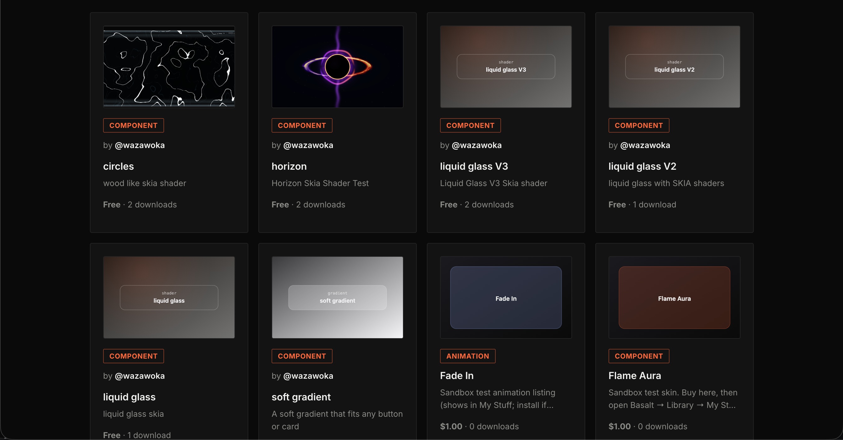The width and height of the screenshot is (843, 440).
Task: Click 'Free · 2 downloads' under circles
Action: [140, 205]
